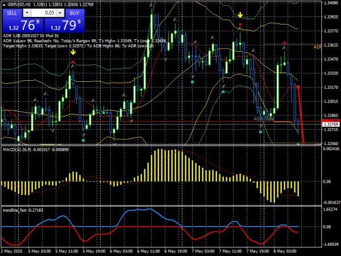Click price scale value 1.32865
This screenshot has width=341, height=256.
[331, 115]
